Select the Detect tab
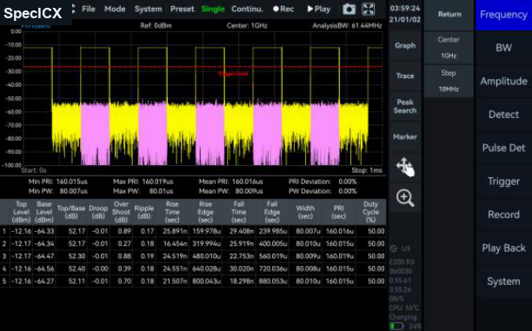The image size is (532, 331). [503, 115]
